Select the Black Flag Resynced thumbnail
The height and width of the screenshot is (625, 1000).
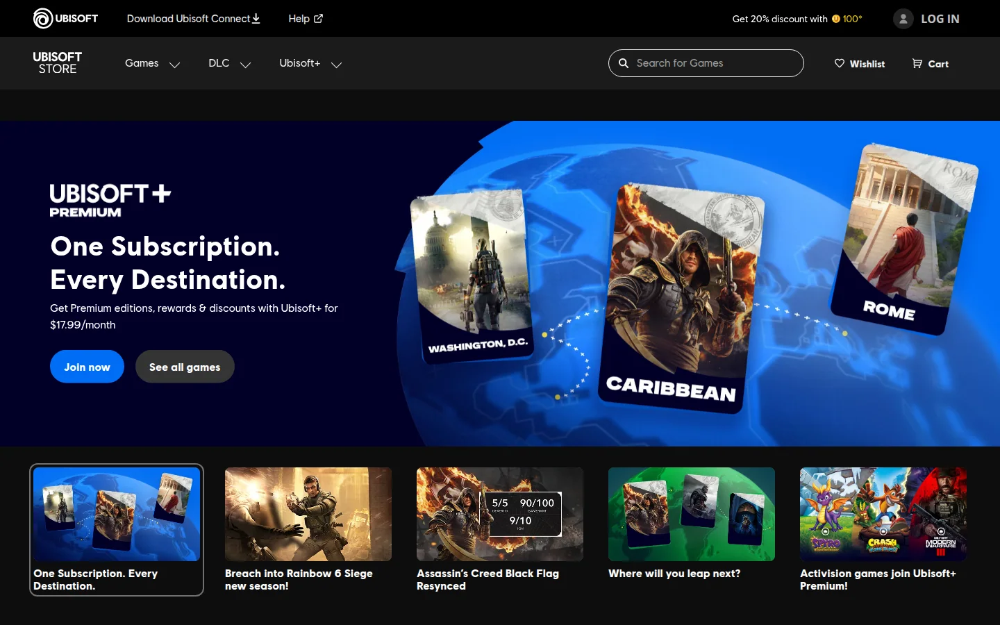pos(500,514)
